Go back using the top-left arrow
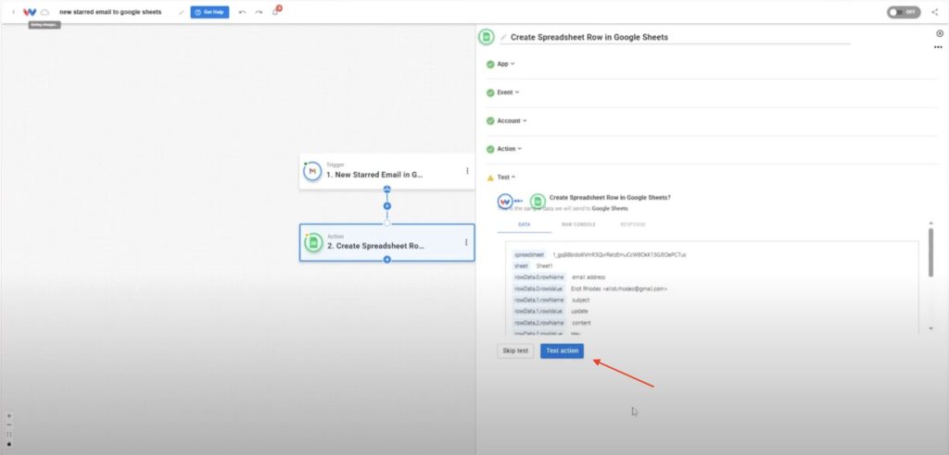 [13, 12]
